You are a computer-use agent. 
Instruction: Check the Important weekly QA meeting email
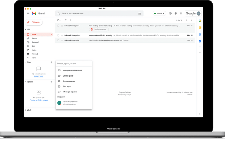[58, 35]
